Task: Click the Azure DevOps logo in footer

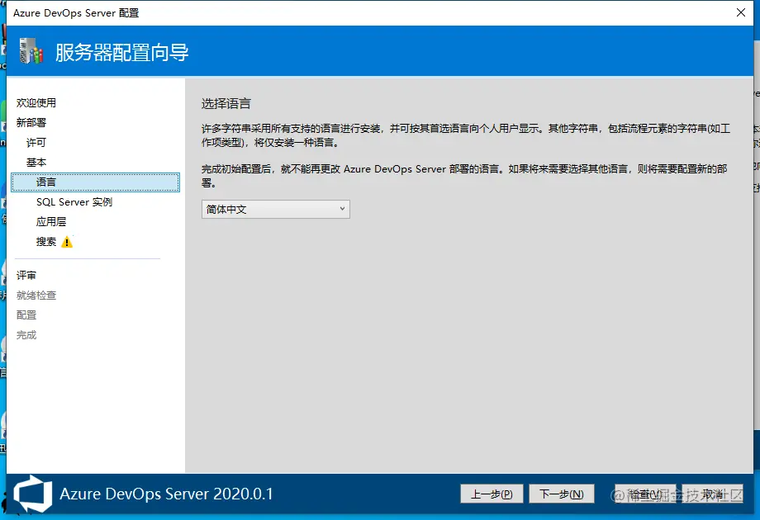Action: [x=33, y=494]
